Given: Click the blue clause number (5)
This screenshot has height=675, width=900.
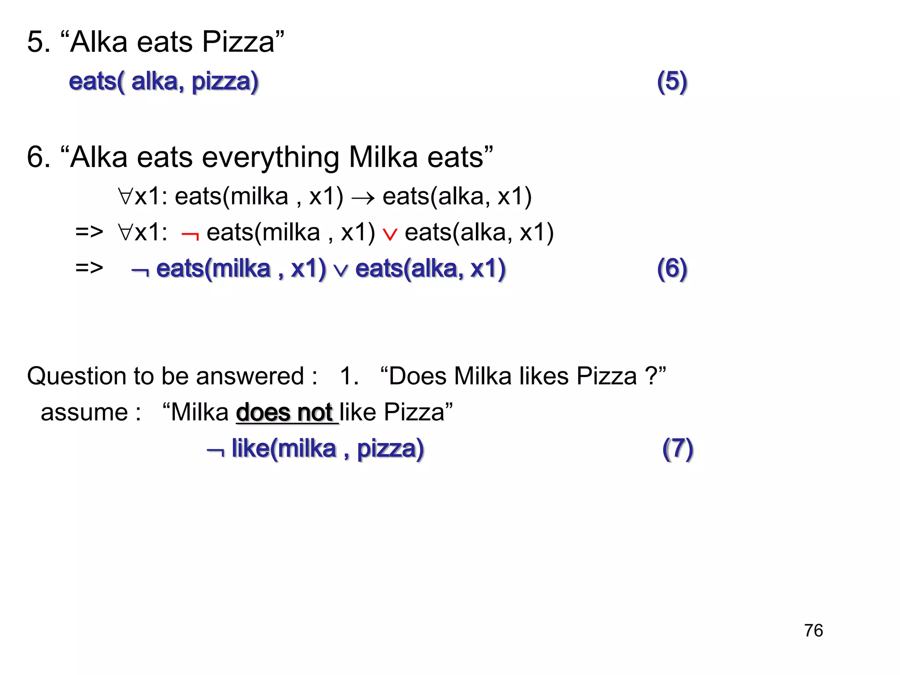Looking at the screenshot, I should point(671,82).
